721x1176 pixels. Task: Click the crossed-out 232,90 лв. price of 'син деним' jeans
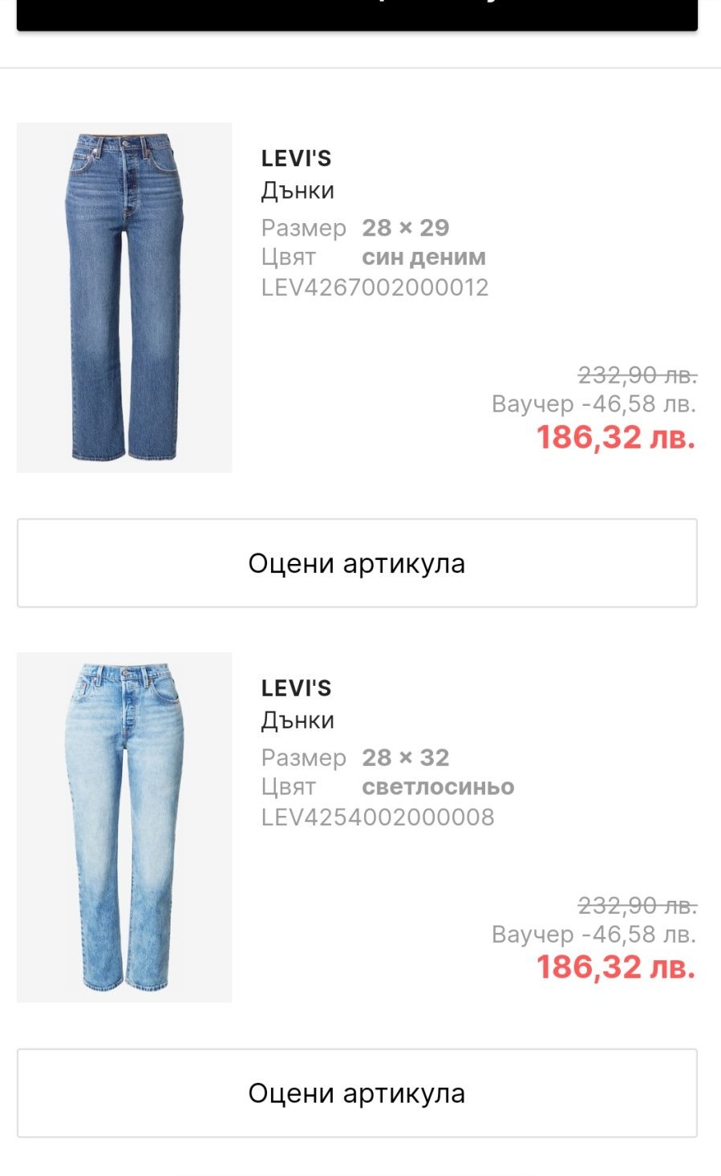[x=637, y=375]
